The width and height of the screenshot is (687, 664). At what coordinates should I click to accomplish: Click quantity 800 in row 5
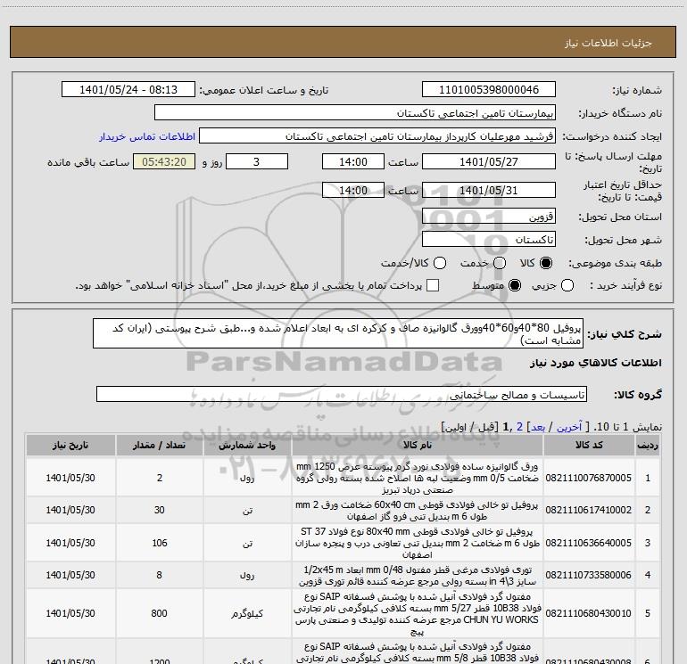(x=160, y=614)
